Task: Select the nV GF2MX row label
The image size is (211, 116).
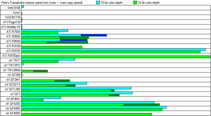Action: click(13, 80)
